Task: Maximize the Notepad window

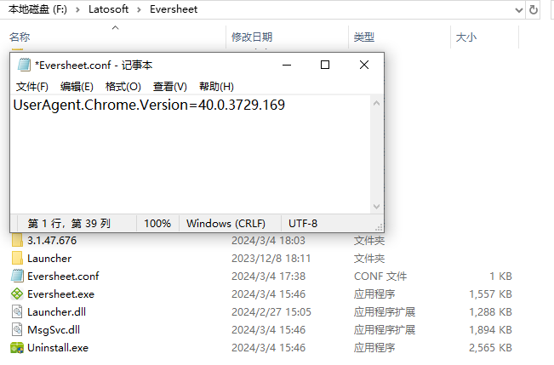Action: 325,65
